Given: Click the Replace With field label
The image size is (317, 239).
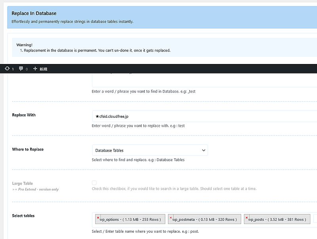Looking at the screenshot, I should click(x=24, y=115).
